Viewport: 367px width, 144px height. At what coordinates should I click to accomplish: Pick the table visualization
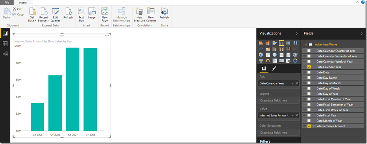tap(282, 55)
